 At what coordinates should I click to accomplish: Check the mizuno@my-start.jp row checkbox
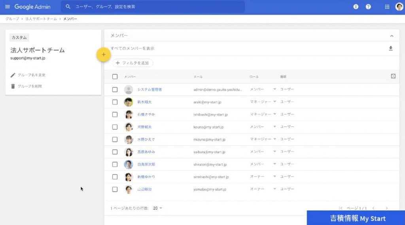(x=115, y=139)
